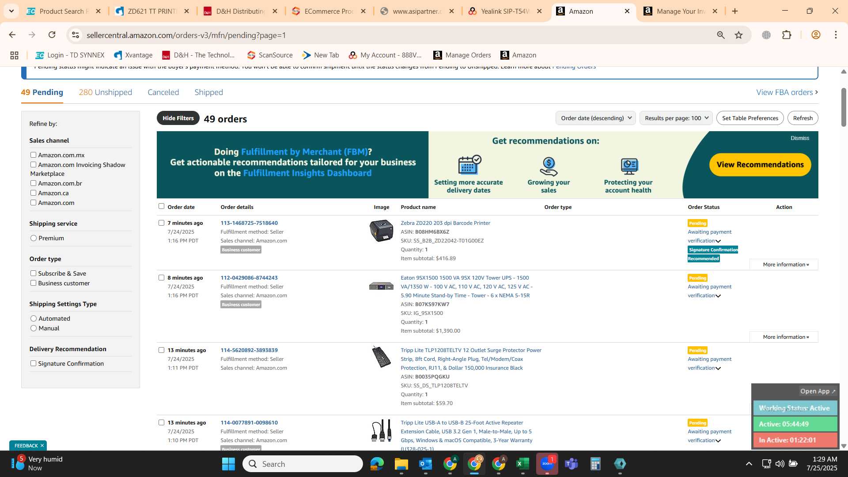
Task: Check the Amazon.com.br sales channel filter
Action: 33,183
